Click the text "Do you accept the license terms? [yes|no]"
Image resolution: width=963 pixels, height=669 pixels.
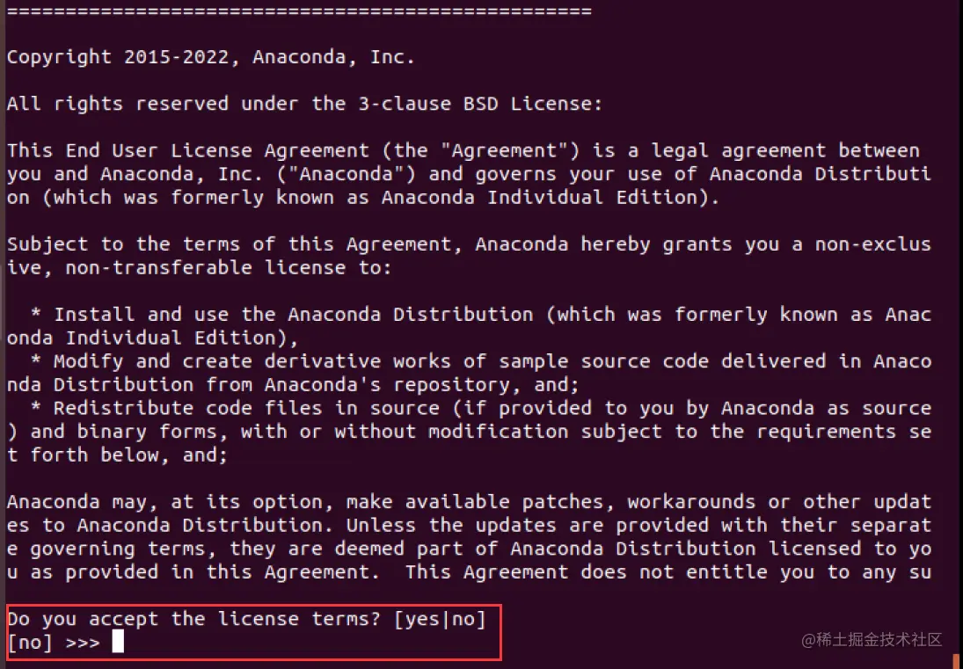[246, 619]
